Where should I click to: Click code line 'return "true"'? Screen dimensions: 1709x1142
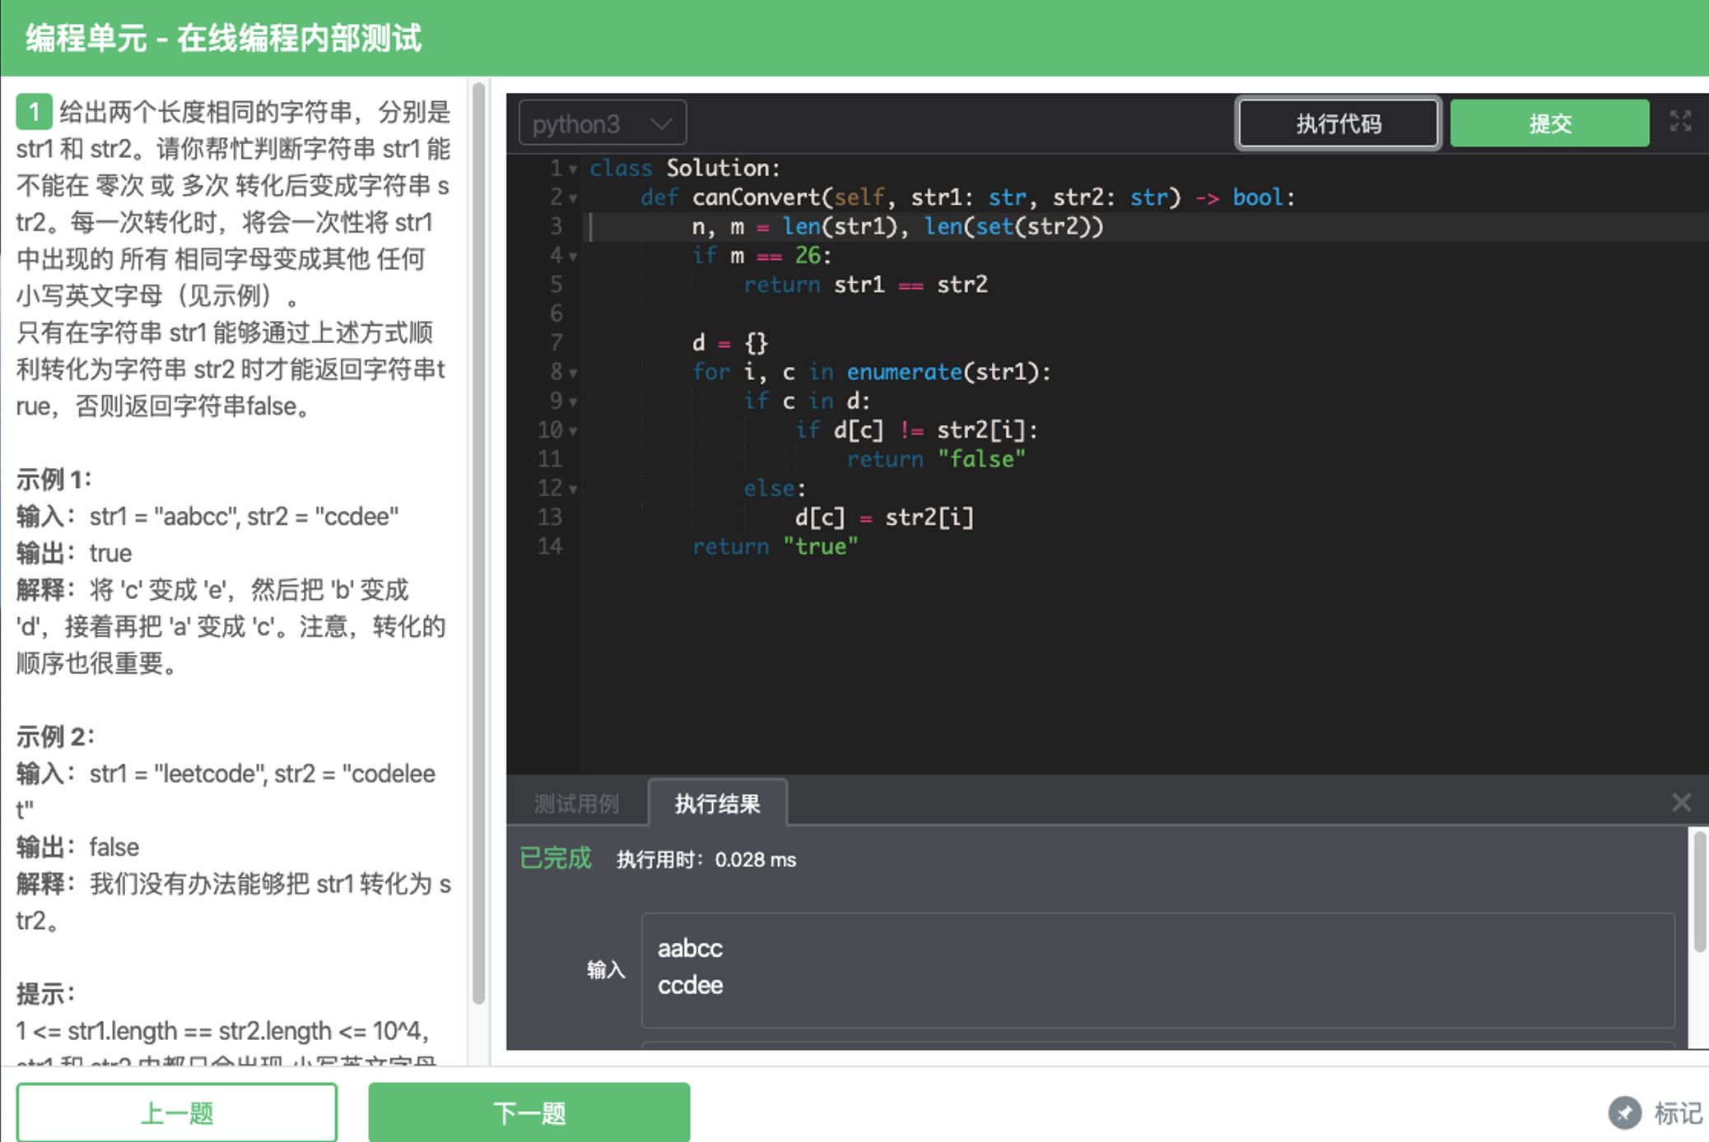coord(775,546)
